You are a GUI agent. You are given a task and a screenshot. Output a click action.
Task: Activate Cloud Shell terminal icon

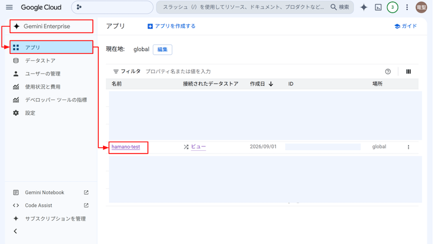point(378,7)
